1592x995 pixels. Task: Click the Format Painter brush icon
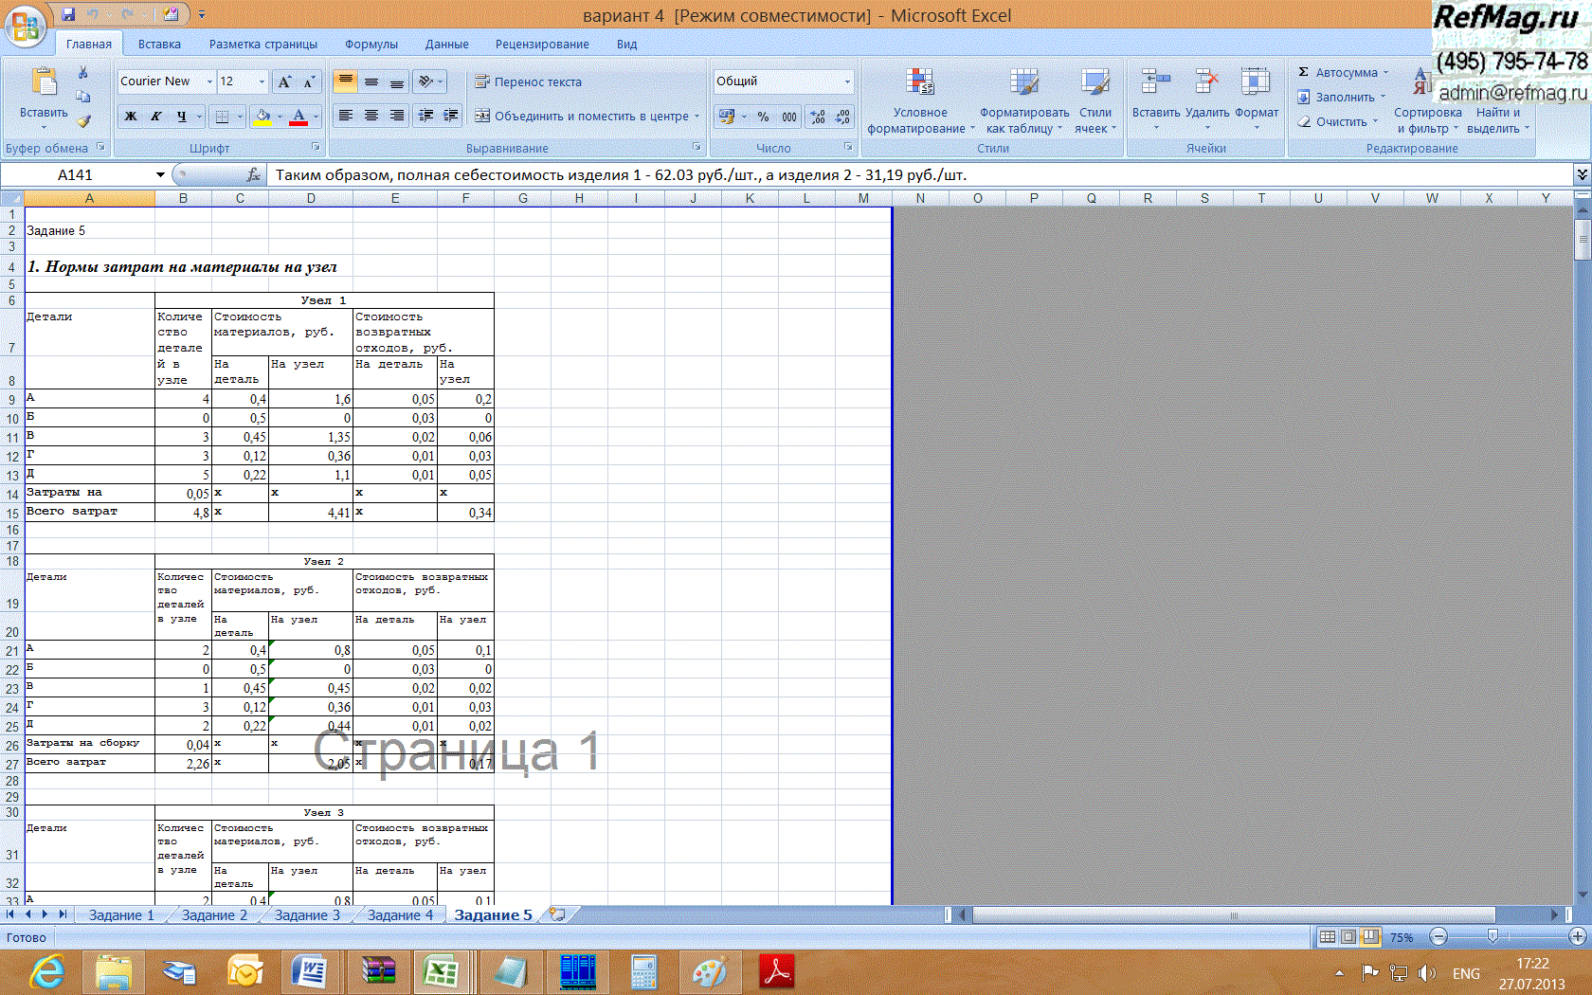pyautogui.click(x=83, y=121)
